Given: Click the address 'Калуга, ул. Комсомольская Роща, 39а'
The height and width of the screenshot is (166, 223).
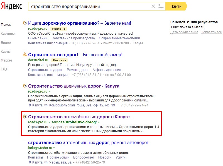Looking at the screenshot, I should (73, 105).
